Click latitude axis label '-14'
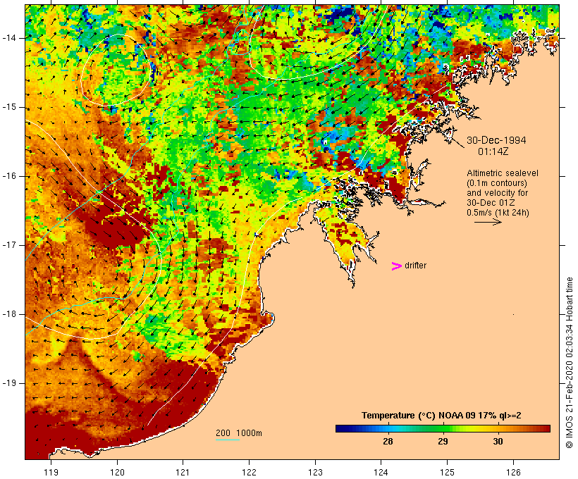The height and width of the screenshot is (479, 578). coord(9,38)
